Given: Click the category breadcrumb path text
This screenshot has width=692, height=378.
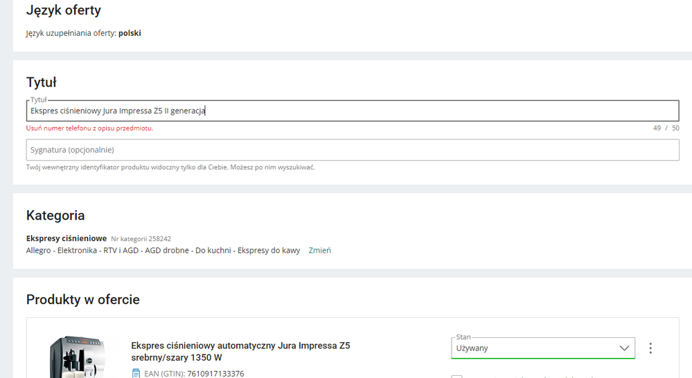Looking at the screenshot, I should tap(163, 250).
